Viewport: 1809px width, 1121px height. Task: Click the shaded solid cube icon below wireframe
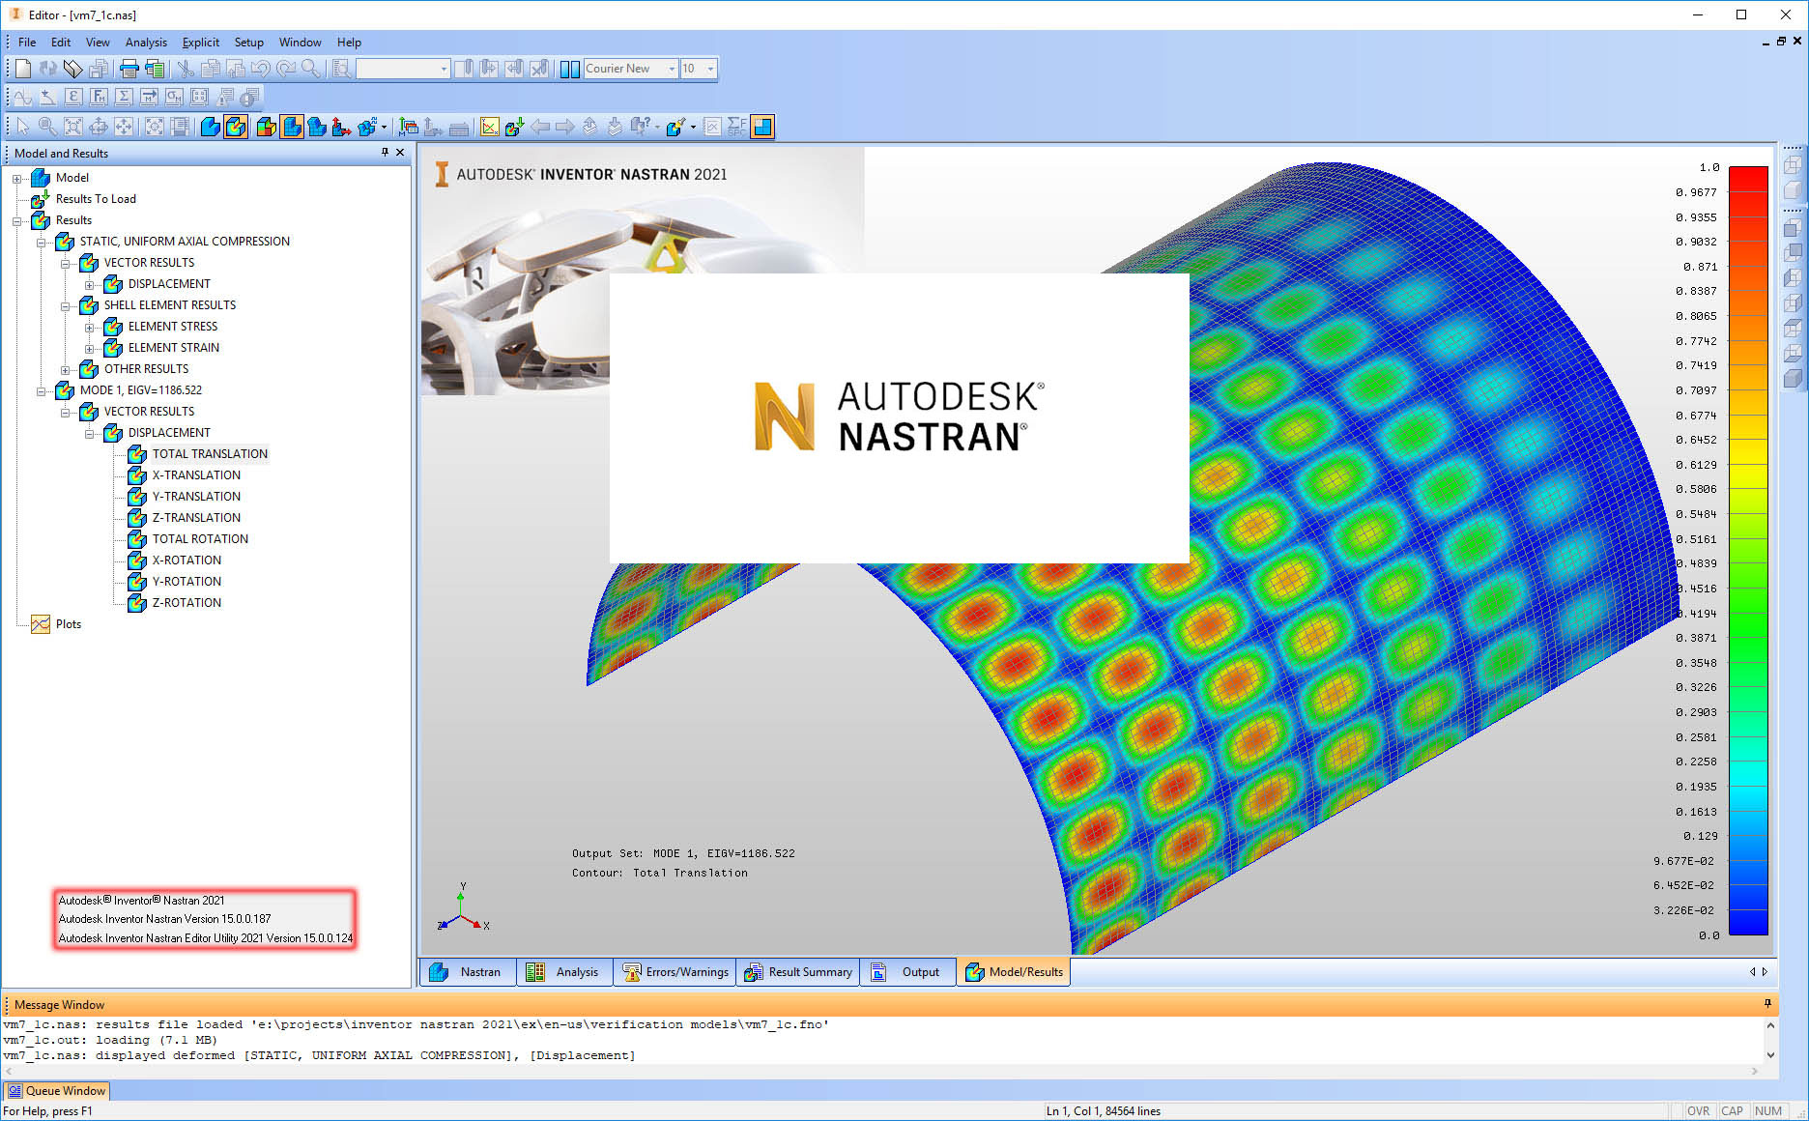click(1793, 189)
